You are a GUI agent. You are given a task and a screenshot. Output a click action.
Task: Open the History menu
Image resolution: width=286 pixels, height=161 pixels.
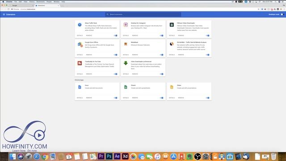pyautogui.click(x=32, y=2)
